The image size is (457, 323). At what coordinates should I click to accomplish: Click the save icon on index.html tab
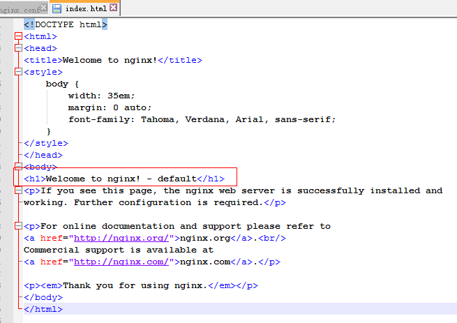57,9
